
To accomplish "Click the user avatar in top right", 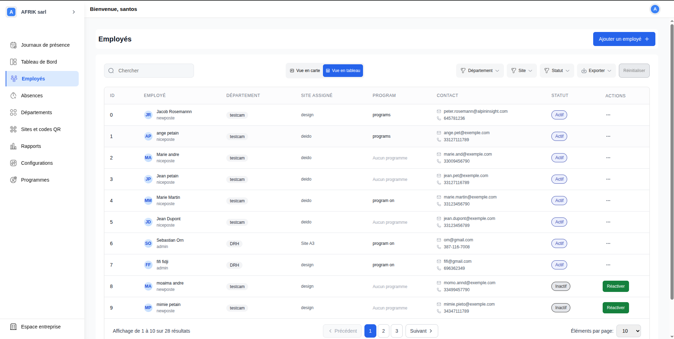I will tap(654, 9).
